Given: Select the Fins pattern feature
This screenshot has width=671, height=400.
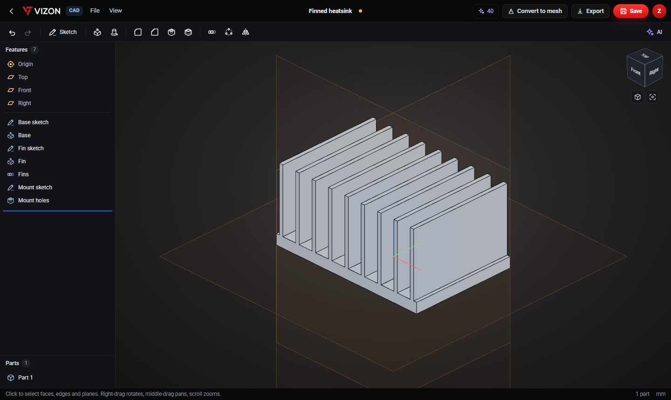Looking at the screenshot, I should point(58,174).
